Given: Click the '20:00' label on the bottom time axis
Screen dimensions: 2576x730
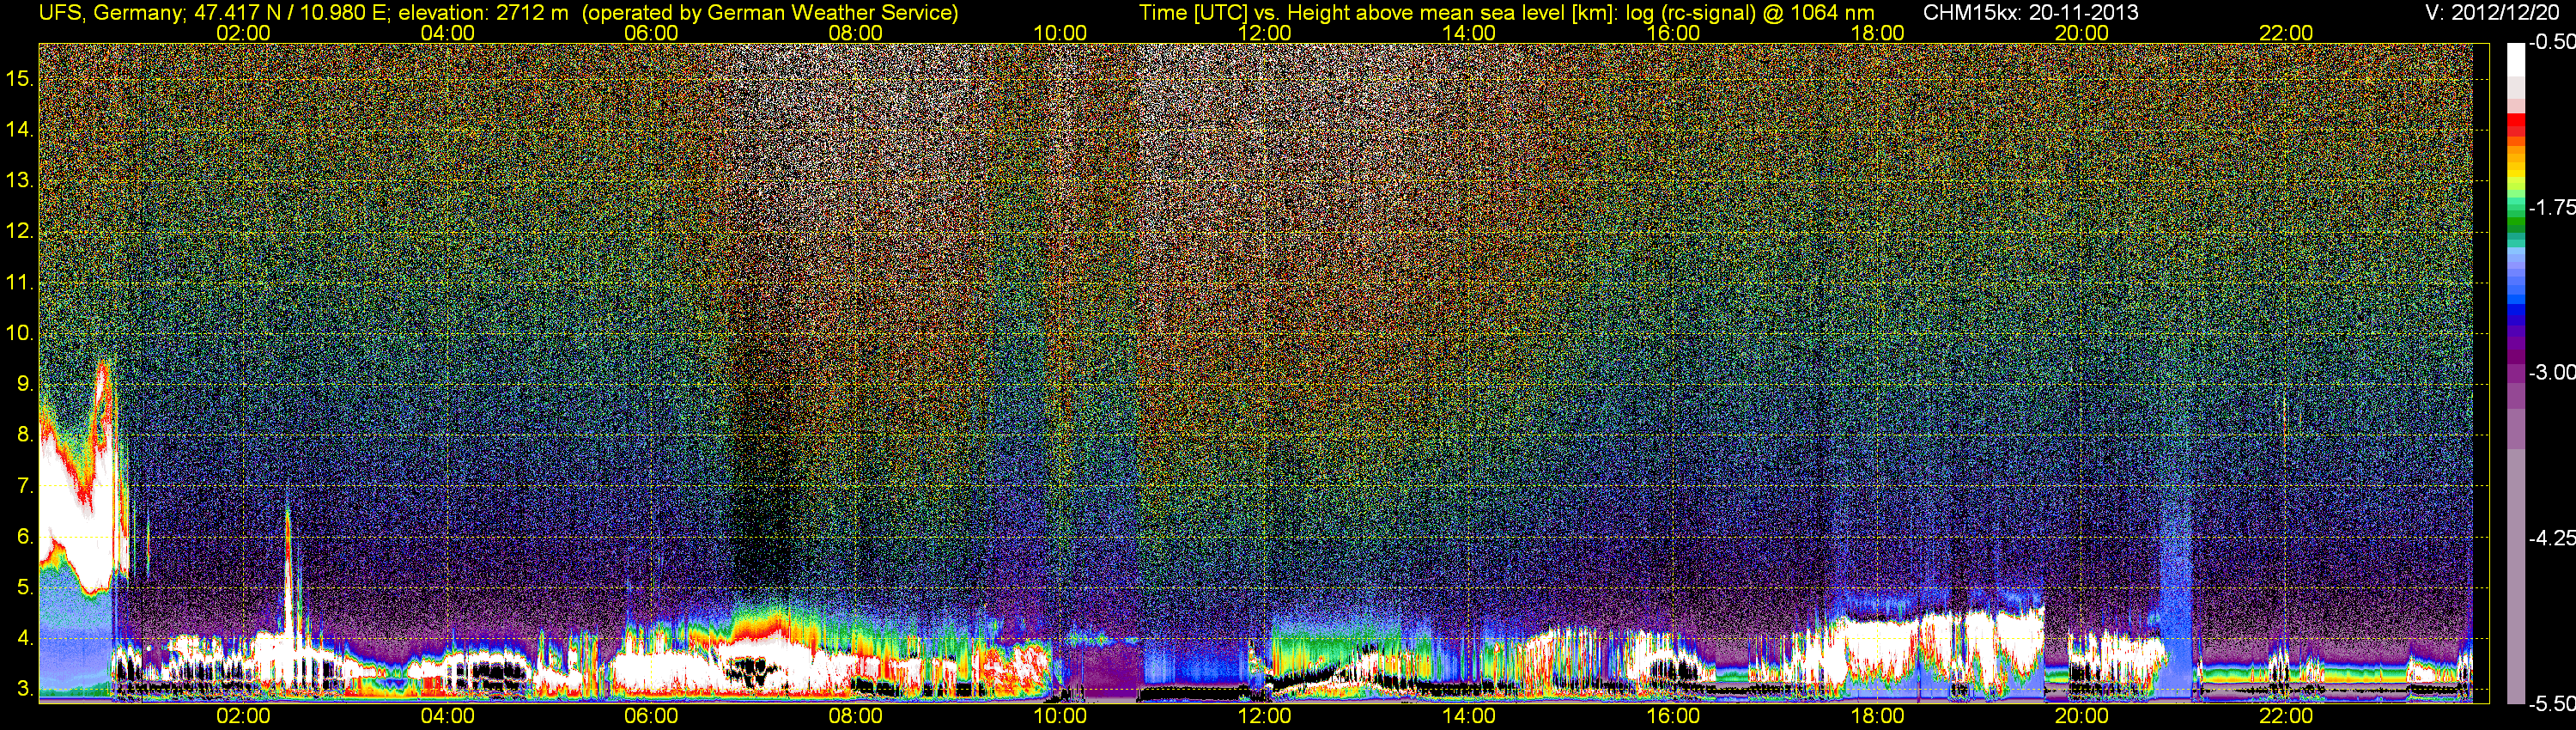Looking at the screenshot, I should click(x=2082, y=716).
